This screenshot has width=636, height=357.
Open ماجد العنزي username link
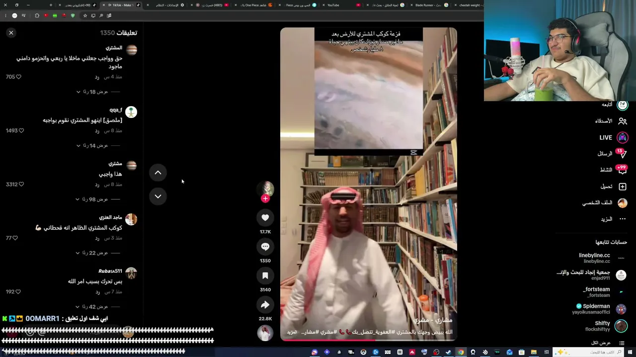(110, 217)
